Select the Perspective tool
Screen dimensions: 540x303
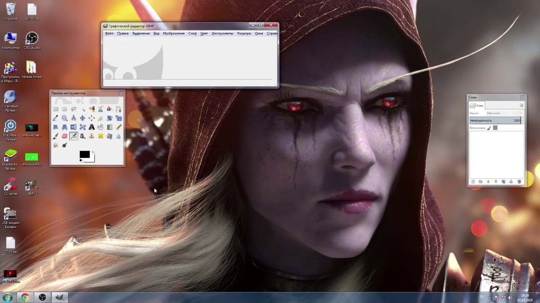click(x=65, y=127)
